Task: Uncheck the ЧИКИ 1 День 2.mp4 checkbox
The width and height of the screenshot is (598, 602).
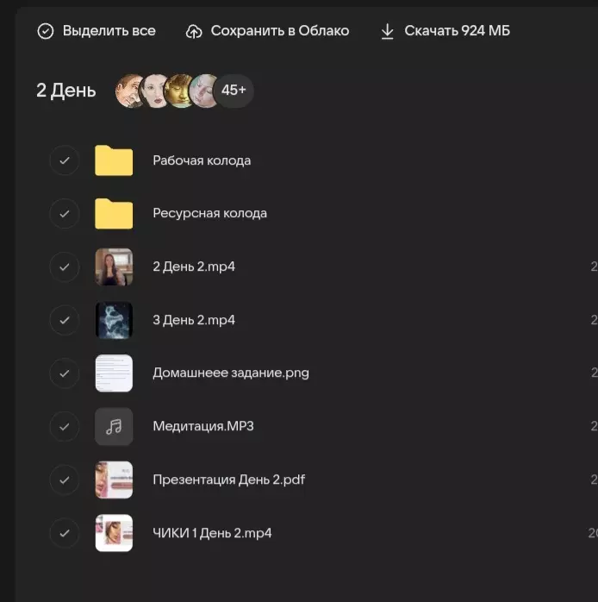Action: tap(65, 533)
